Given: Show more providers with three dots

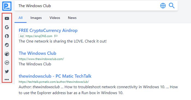Looking at the screenshot, I should pyautogui.click(x=7, y=80).
